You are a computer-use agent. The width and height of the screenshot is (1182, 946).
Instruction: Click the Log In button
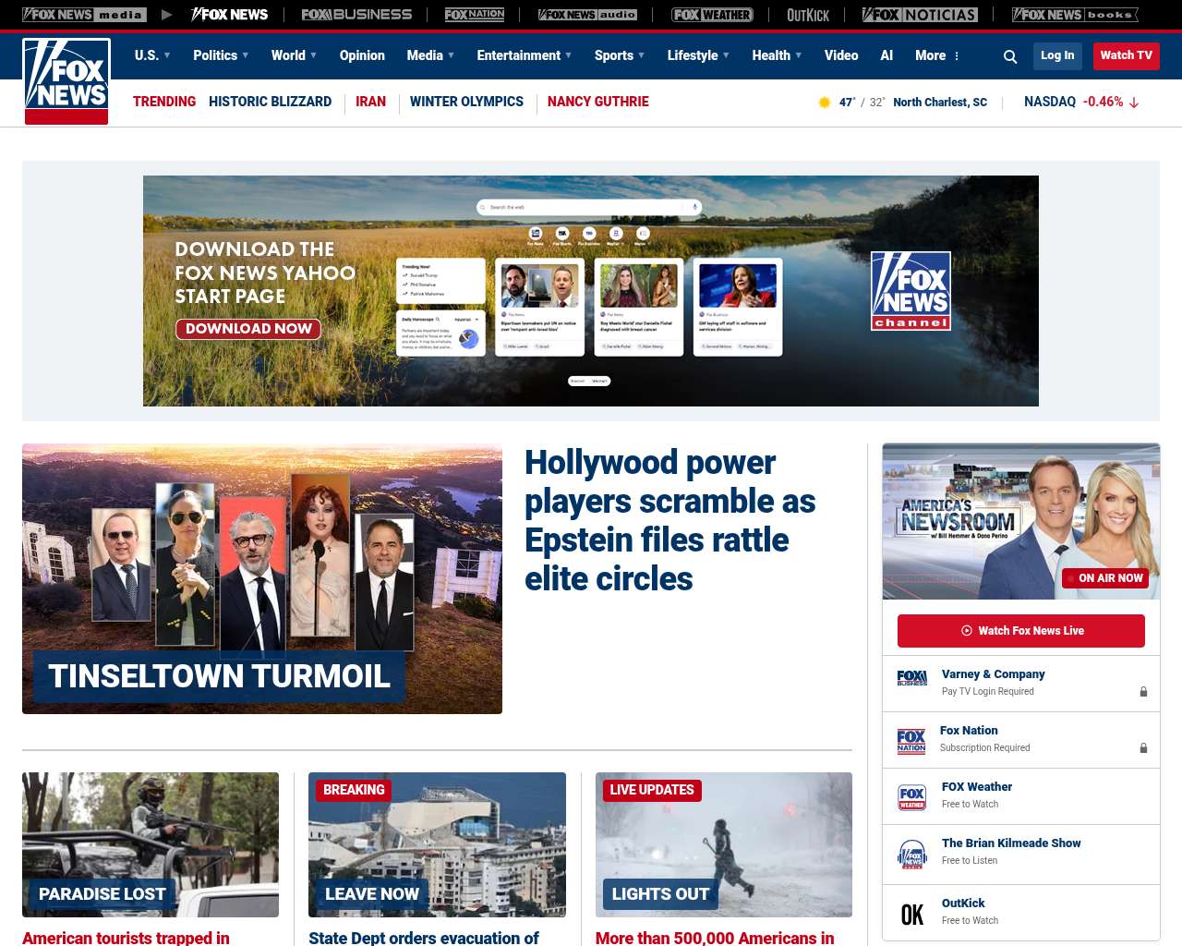[1057, 55]
